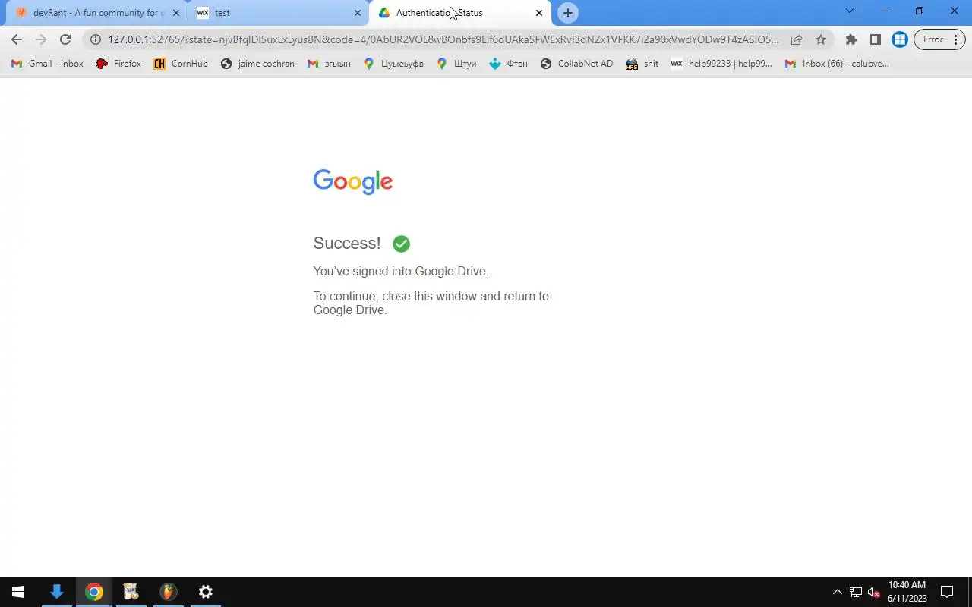Image resolution: width=972 pixels, height=607 pixels.
Task: Open the help99233 Wix bookmark
Action: [x=721, y=64]
